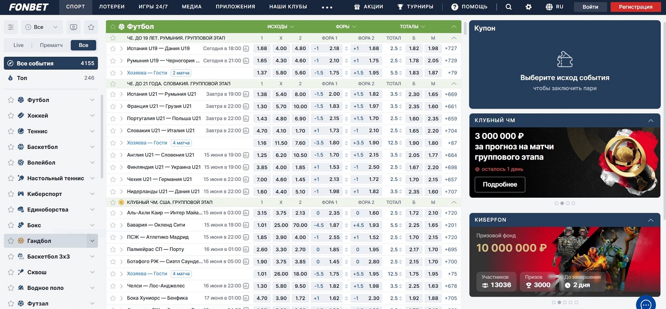Image resolution: width=666 pixels, height=309 pixels.
Task: Open the sidebar filter sliders icon
Action: coord(11,27)
